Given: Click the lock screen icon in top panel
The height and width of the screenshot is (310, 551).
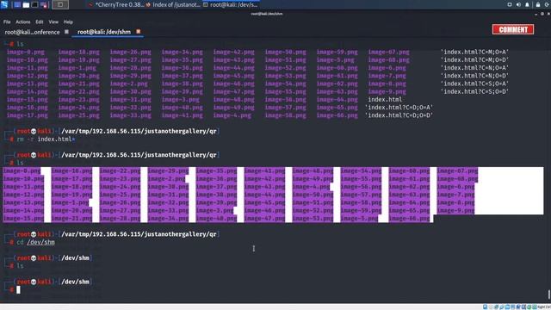Looking at the screenshot, I should (538, 4).
